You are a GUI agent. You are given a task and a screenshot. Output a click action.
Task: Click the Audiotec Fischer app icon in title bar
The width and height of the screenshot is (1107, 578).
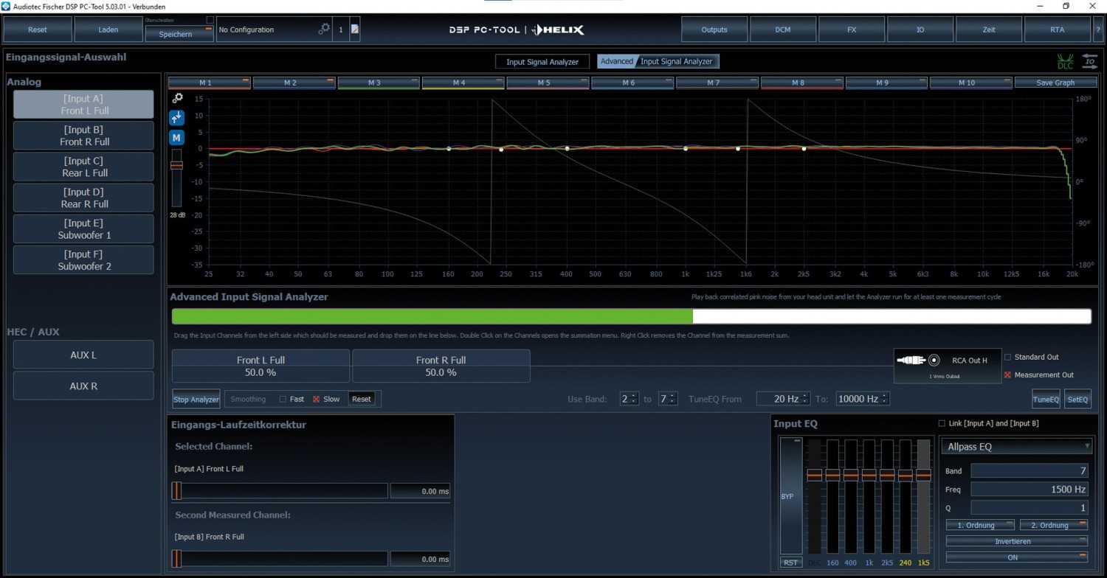(x=7, y=6)
